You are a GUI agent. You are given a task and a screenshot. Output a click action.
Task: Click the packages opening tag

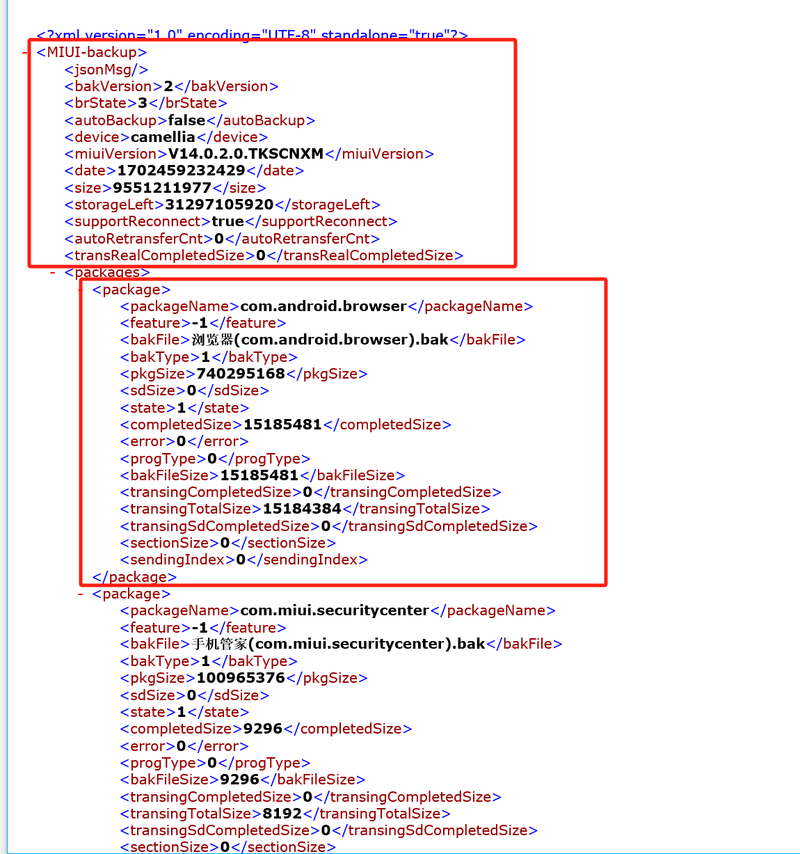point(107,272)
